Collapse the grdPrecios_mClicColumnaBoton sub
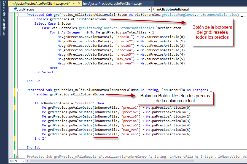Viewport: 247px width, 164px height. (x=17, y=90)
